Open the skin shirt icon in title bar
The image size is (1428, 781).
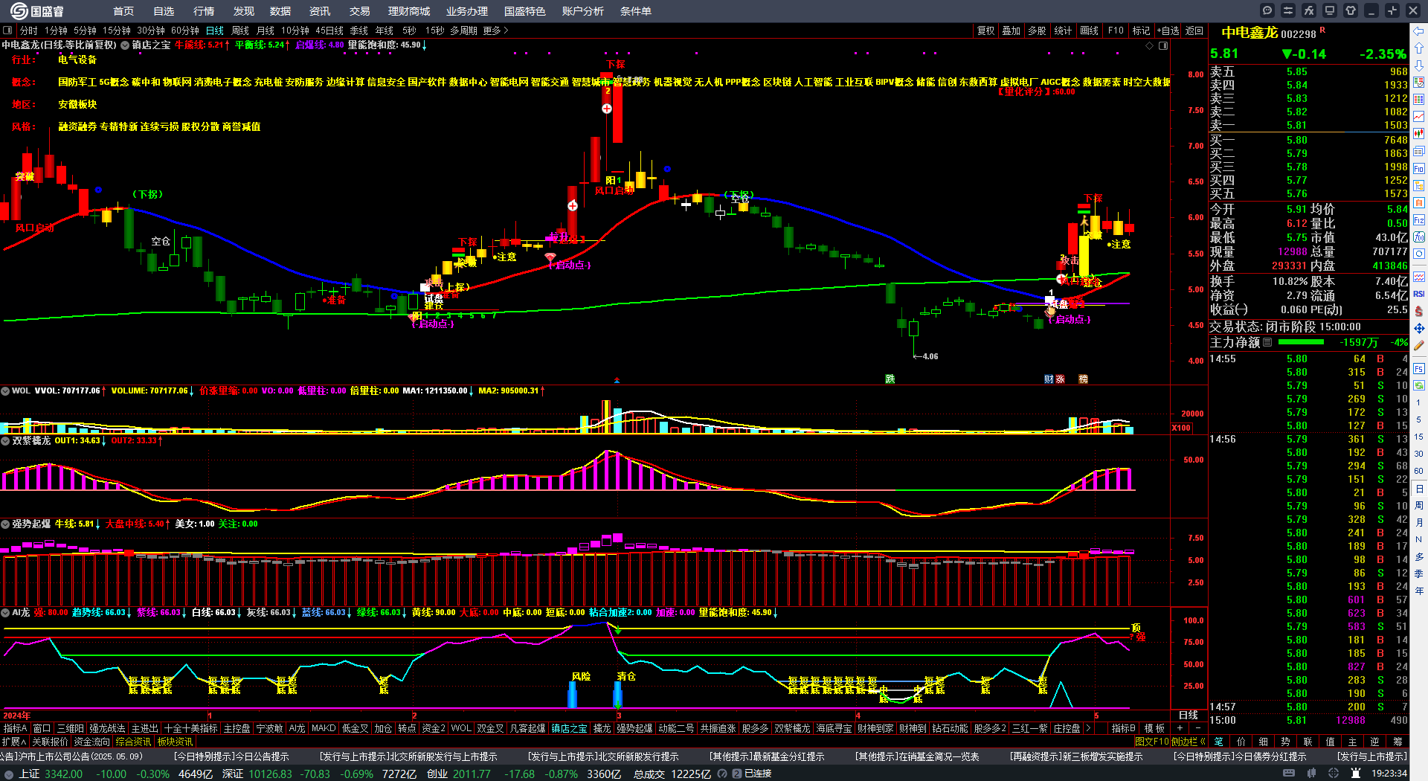[1351, 10]
